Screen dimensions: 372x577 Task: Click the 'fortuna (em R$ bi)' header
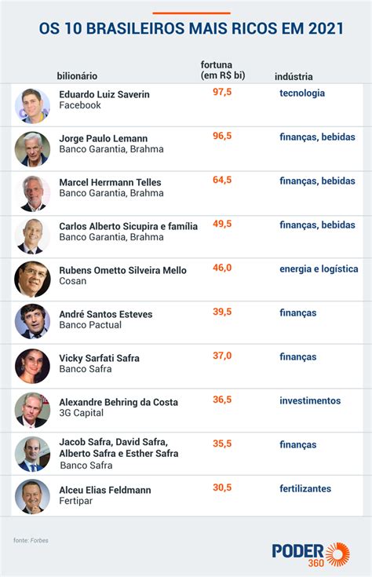pos(223,70)
